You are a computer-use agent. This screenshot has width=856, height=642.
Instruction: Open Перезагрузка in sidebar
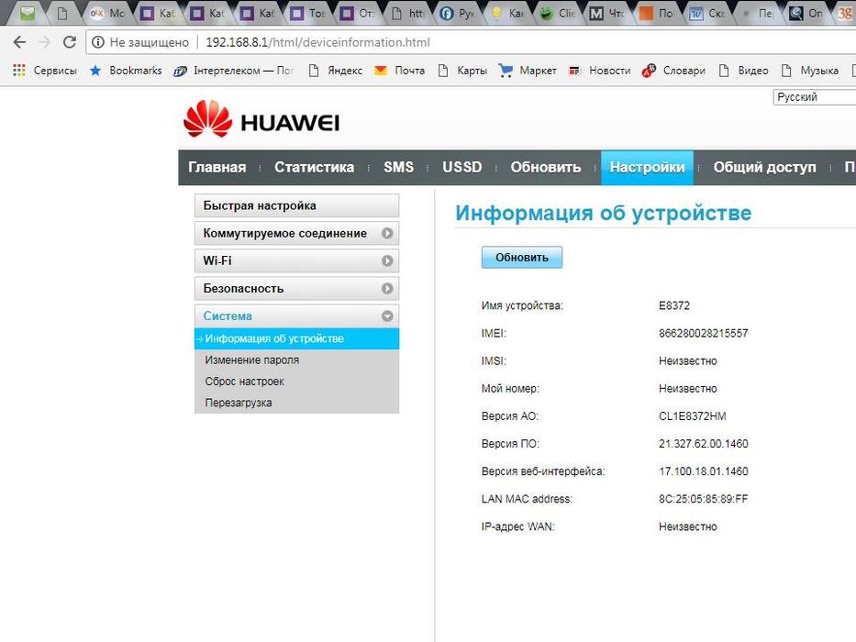pos(238,403)
